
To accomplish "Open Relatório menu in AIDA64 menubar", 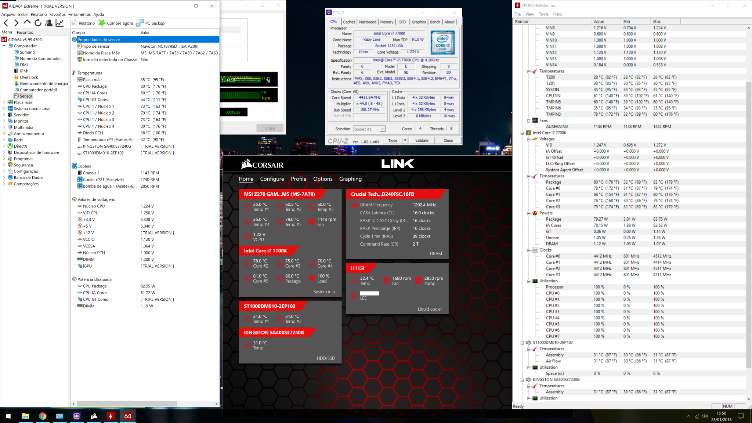I will pyautogui.click(x=39, y=14).
